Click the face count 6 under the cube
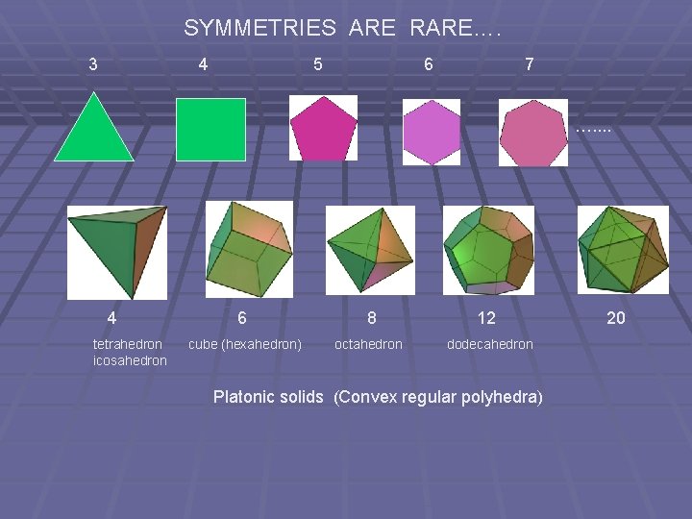692x519 pixels. [242, 318]
